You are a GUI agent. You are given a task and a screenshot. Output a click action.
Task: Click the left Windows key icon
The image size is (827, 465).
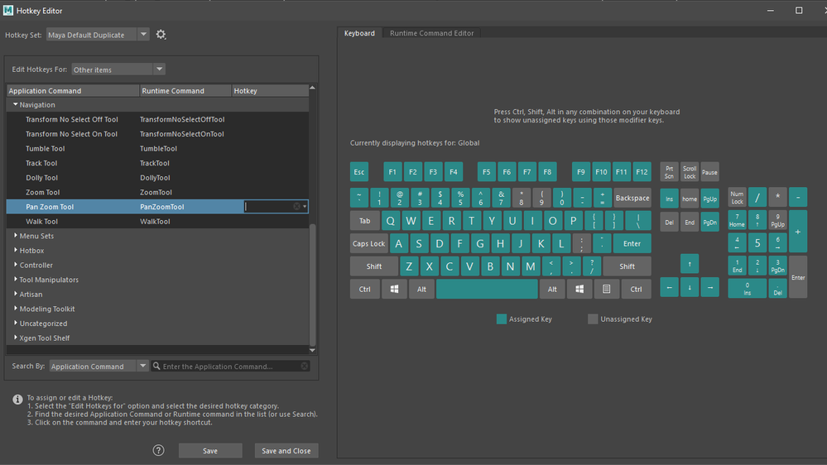(394, 289)
